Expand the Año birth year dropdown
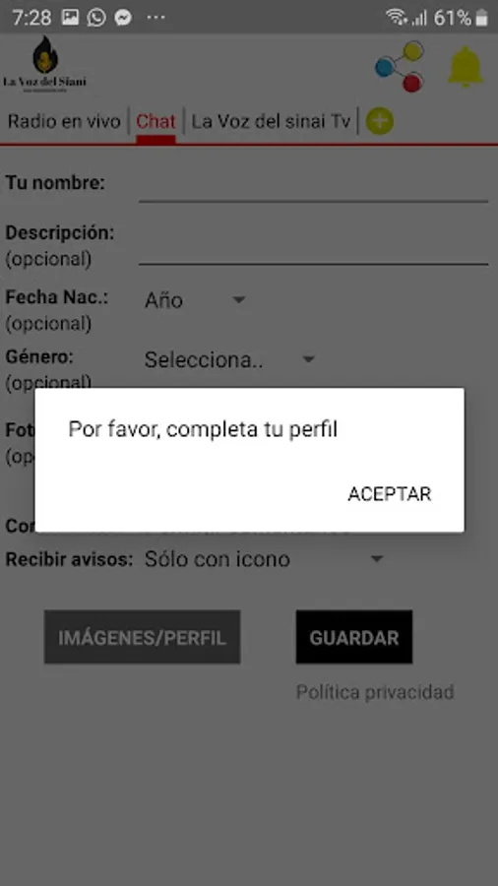This screenshot has width=498, height=886. pos(195,300)
